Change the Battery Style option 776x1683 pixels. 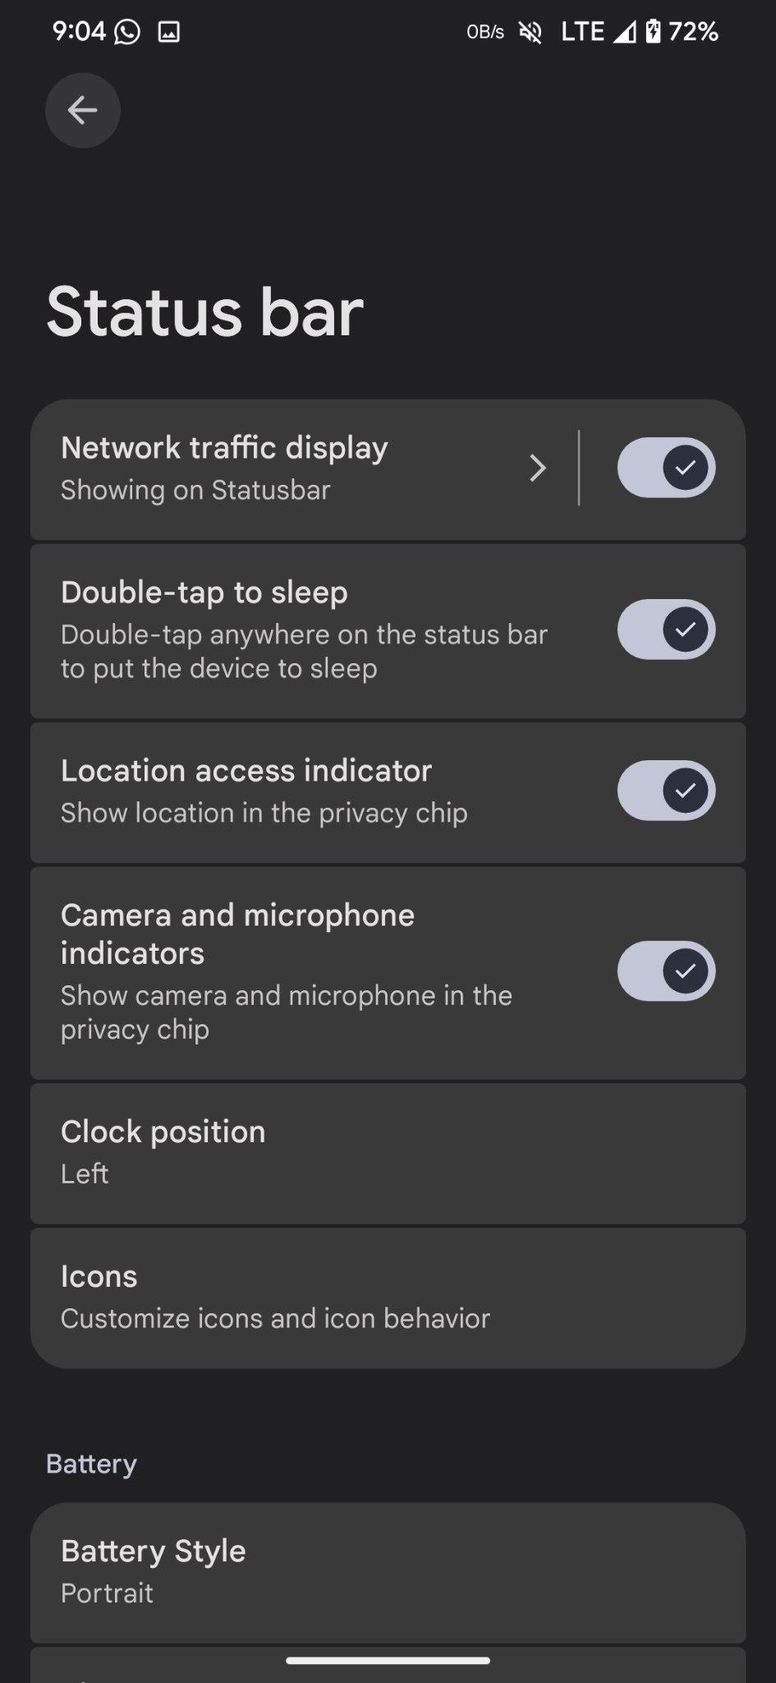coord(388,1571)
